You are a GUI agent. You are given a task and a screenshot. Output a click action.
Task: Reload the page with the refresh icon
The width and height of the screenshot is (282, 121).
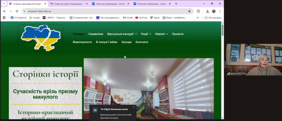17,11
